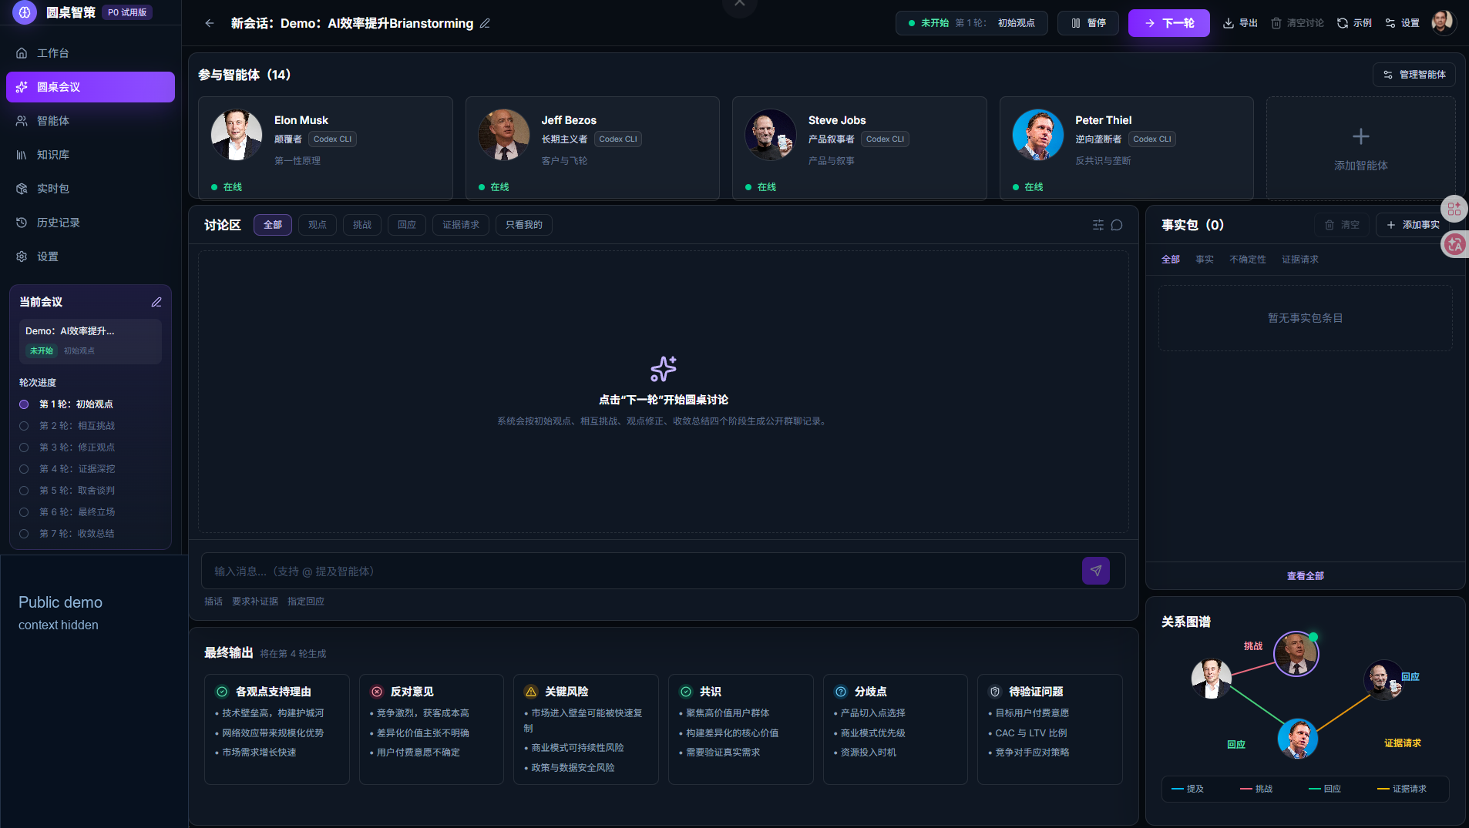1469x828 pixels.
Task: Click 管理智能体 button
Action: click(1414, 75)
